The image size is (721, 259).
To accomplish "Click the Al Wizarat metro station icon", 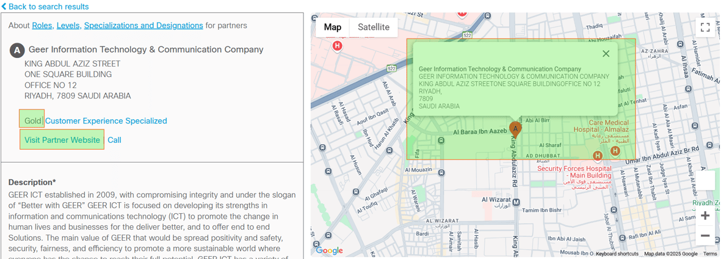I will 516,202.
